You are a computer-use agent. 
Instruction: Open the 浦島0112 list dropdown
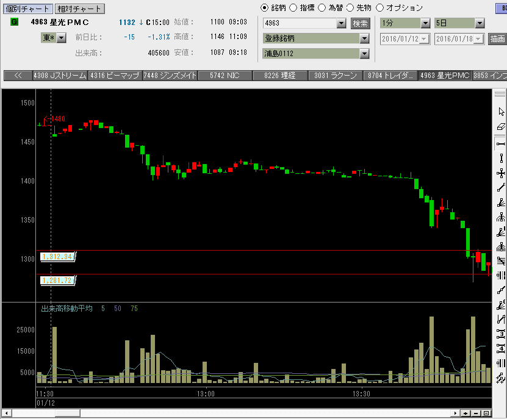click(364, 54)
